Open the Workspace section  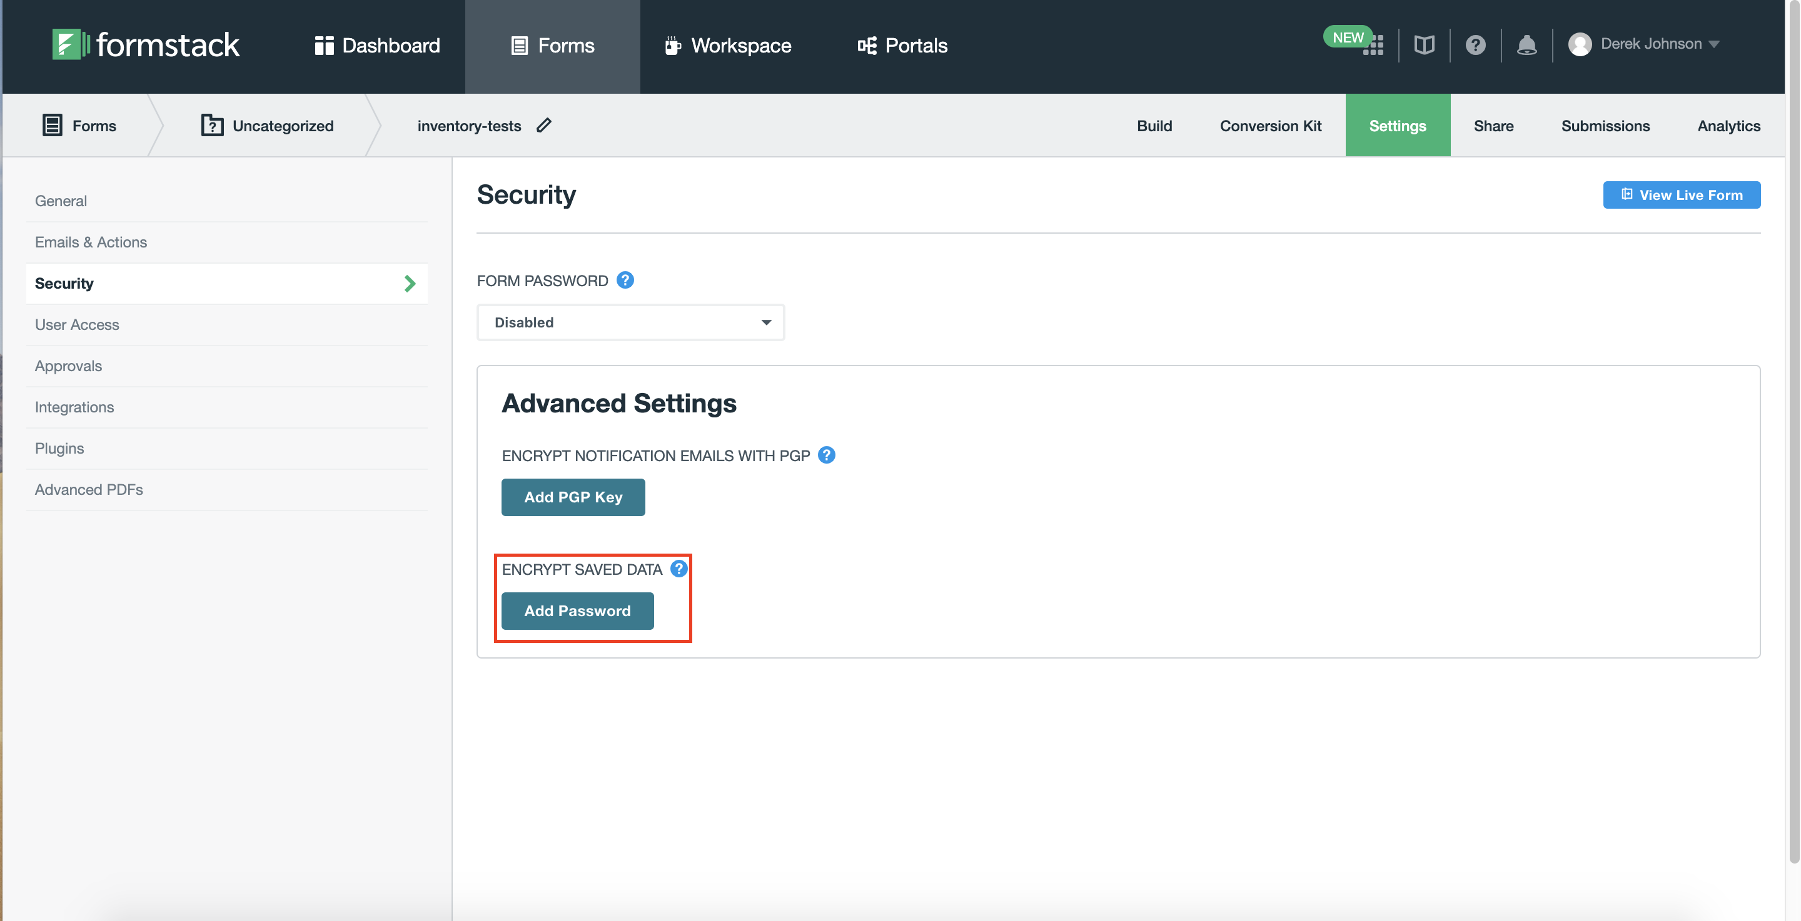click(x=727, y=46)
